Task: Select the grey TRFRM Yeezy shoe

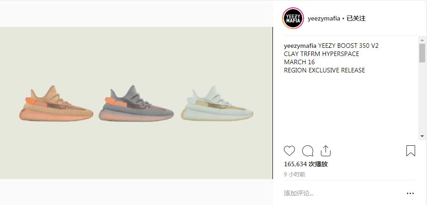Action: tap(136, 103)
